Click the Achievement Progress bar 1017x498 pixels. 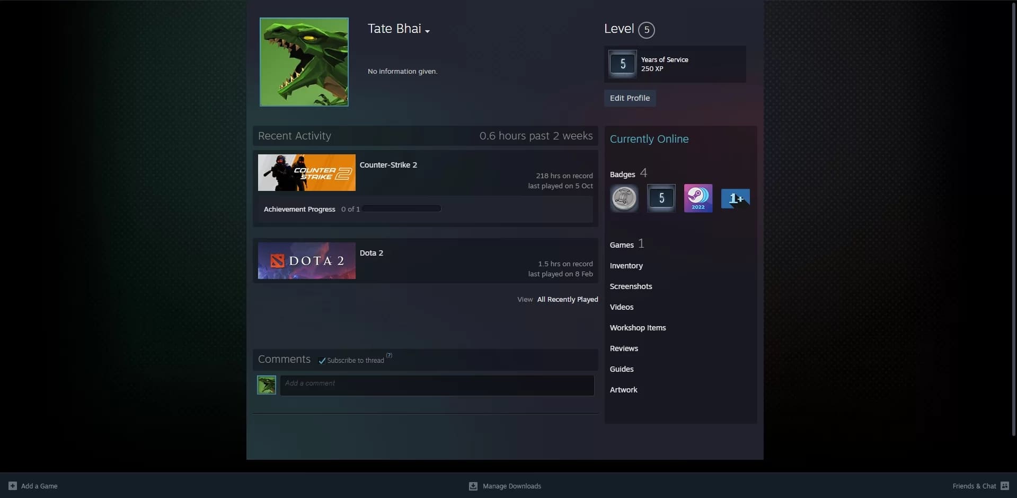(402, 209)
